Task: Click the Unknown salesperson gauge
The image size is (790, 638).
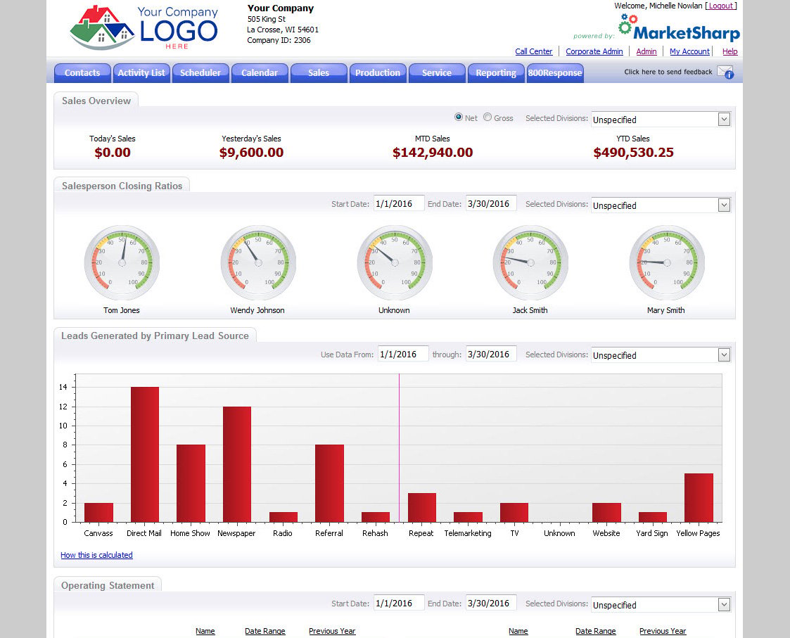Action: click(395, 262)
